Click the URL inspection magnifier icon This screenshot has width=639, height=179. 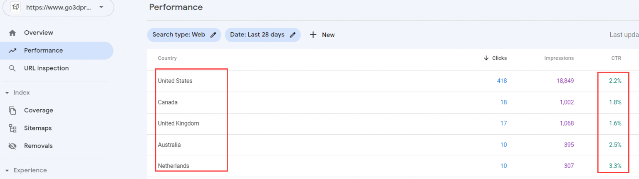tap(12, 68)
